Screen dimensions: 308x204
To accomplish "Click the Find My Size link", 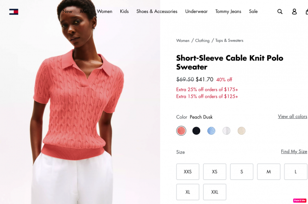I will (x=294, y=152).
